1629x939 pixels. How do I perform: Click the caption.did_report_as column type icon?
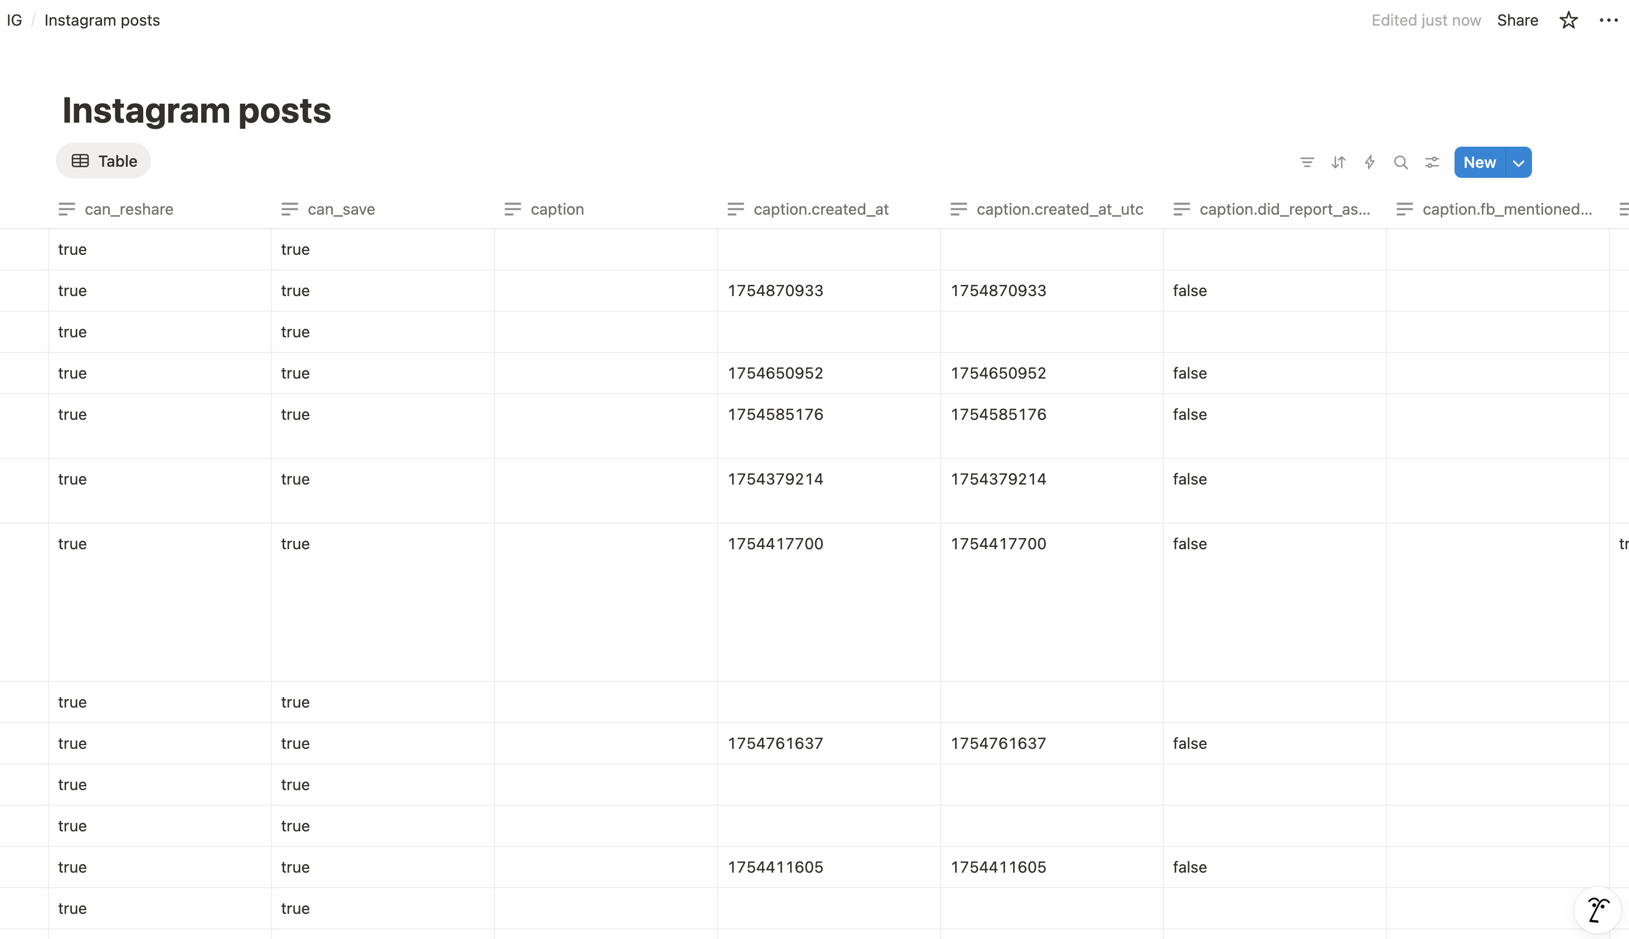click(x=1182, y=209)
